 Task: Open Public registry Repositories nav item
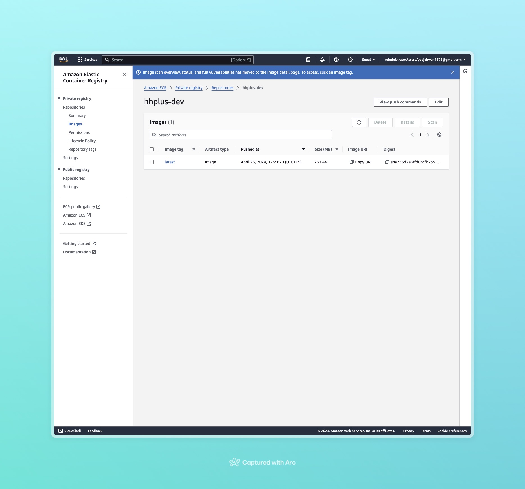(74, 178)
